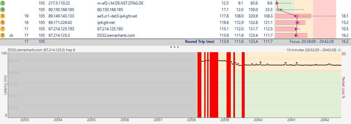Viewport: 351px width, 124px height.
Task: Click the hop 3 green circle icon
Action: (x=3, y=3)
